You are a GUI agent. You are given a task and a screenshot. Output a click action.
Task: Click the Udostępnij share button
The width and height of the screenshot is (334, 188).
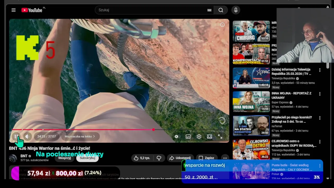pos(180,158)
